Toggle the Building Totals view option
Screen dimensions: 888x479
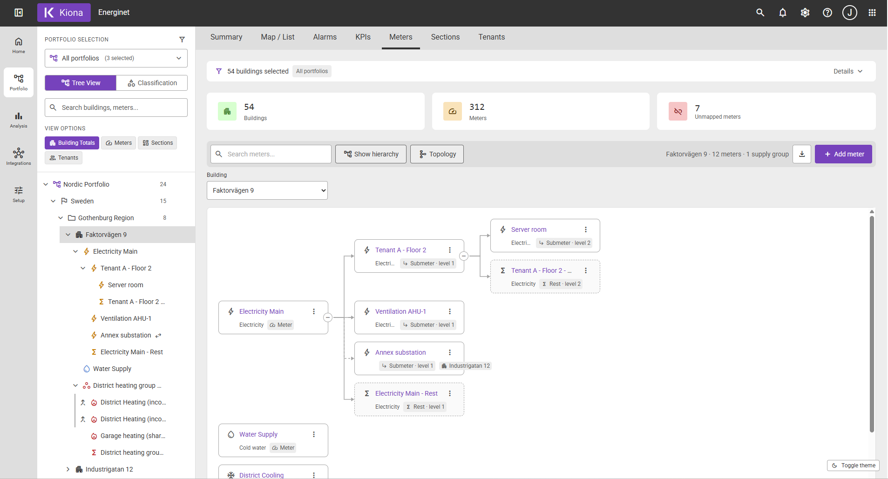[x=72, y=143]
